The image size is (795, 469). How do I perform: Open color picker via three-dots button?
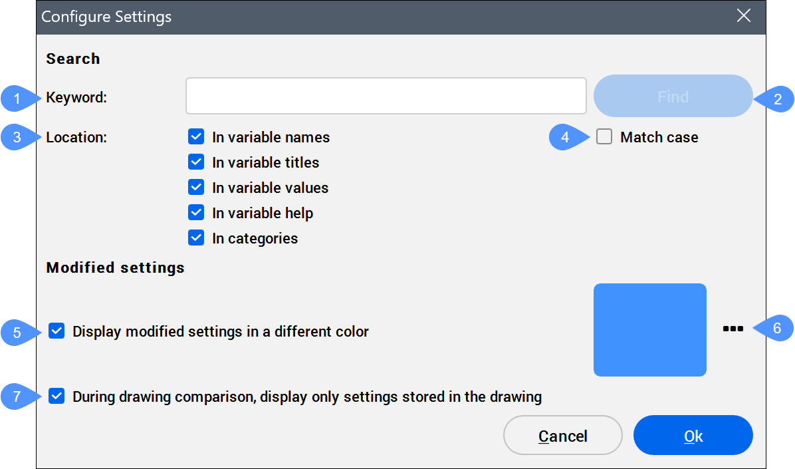coord(733,329)
